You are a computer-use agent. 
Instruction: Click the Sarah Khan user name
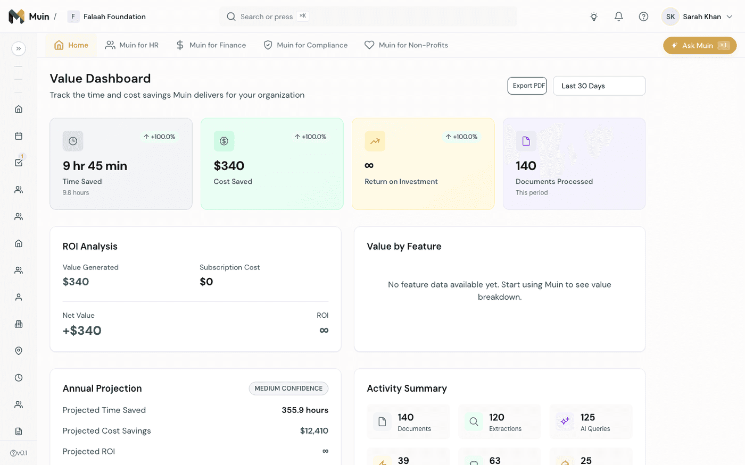coord(702,16)
